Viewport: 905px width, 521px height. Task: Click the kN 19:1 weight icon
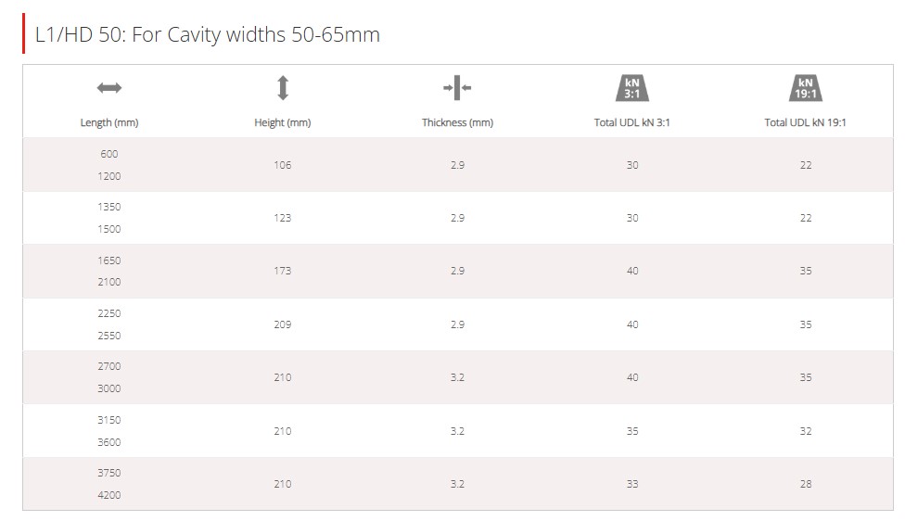click(x=806, y=88)
